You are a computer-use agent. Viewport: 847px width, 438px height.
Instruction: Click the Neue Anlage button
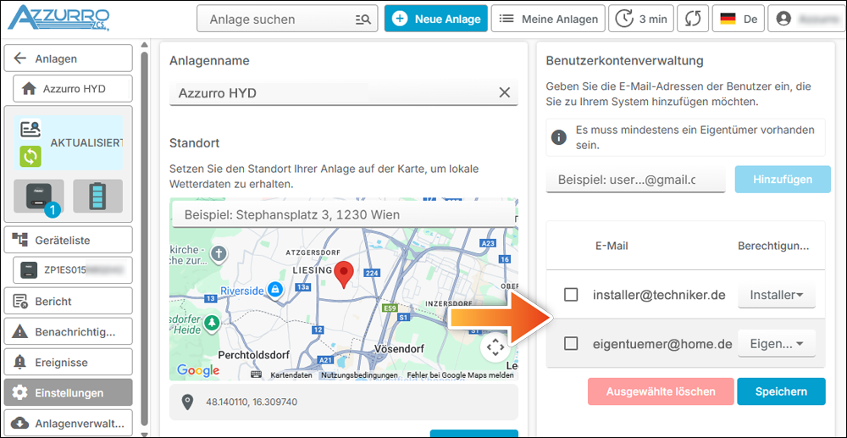(x=436, y=19)
